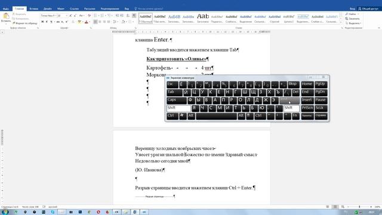Click Caps key on on-screen keyboard
Screen dimensions: 382x215
177,100
